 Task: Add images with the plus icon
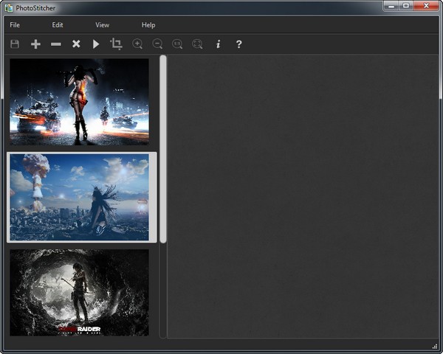click(35, 44)
